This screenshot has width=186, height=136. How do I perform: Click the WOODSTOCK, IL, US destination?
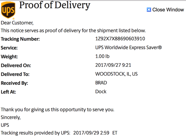click(x=116, y=74)
